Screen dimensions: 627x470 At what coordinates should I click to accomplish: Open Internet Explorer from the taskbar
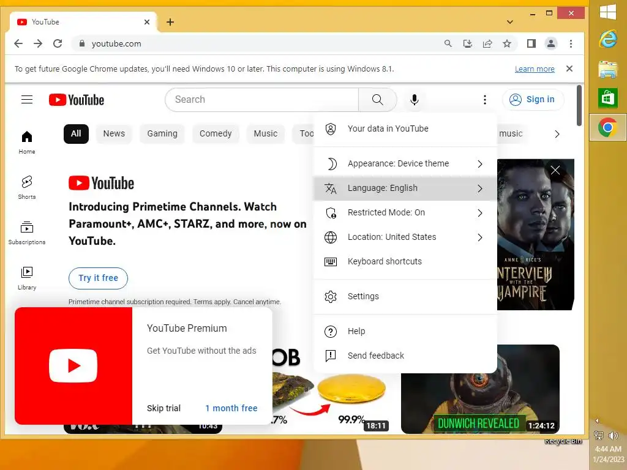[608, 39]
